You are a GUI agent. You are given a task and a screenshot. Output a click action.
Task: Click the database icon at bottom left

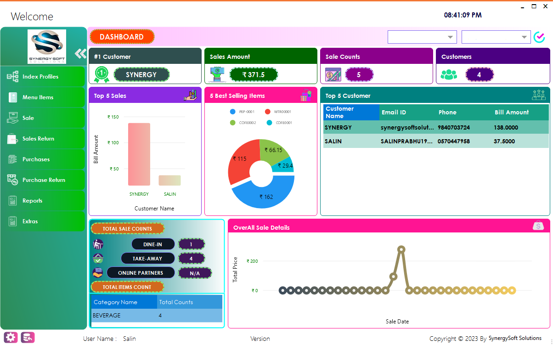point(28,338)
